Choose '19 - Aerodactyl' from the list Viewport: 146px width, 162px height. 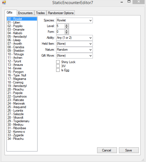point(22,86)
